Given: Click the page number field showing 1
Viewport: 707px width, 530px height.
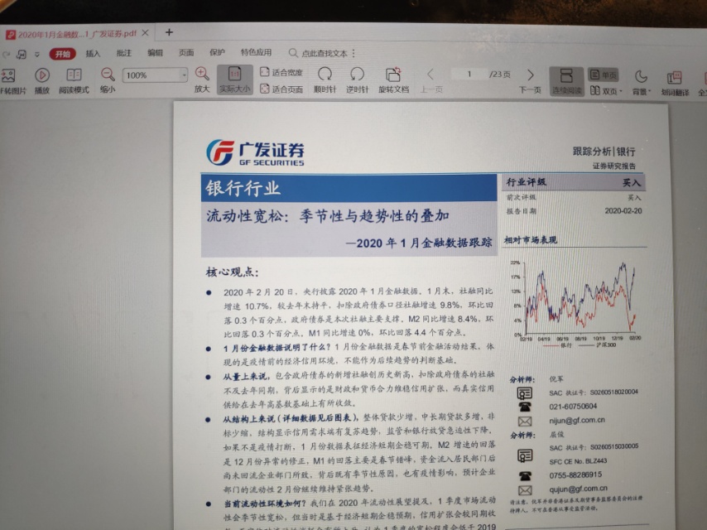Looking at the screenshot, I should pyautogui.click(x=469, y=74).
